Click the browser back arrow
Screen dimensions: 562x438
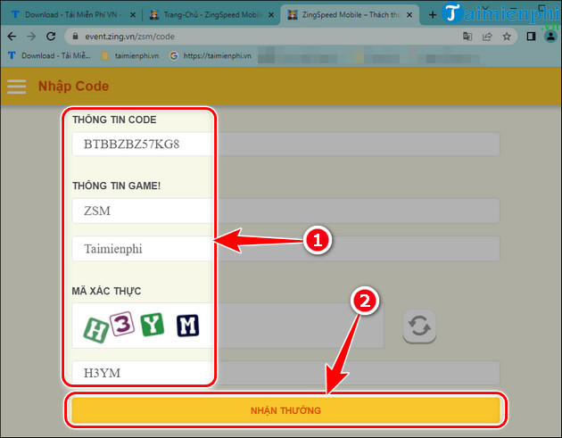point(12,37)
